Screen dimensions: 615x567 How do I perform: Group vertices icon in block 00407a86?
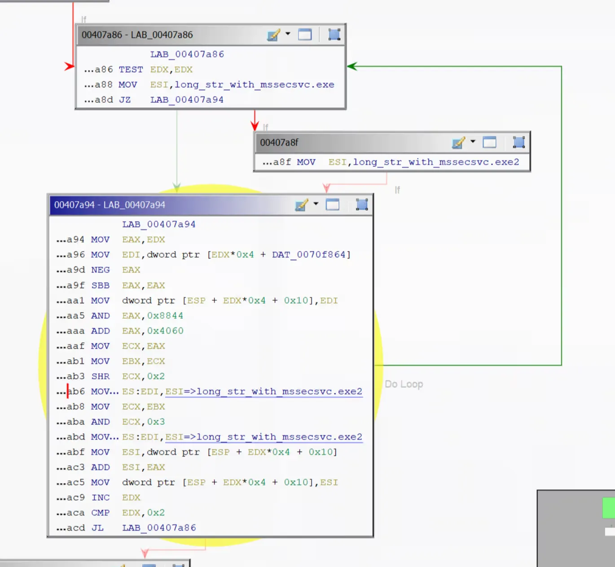[334, 35]
